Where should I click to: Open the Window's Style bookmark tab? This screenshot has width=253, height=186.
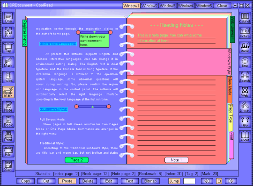pos(229,62)
